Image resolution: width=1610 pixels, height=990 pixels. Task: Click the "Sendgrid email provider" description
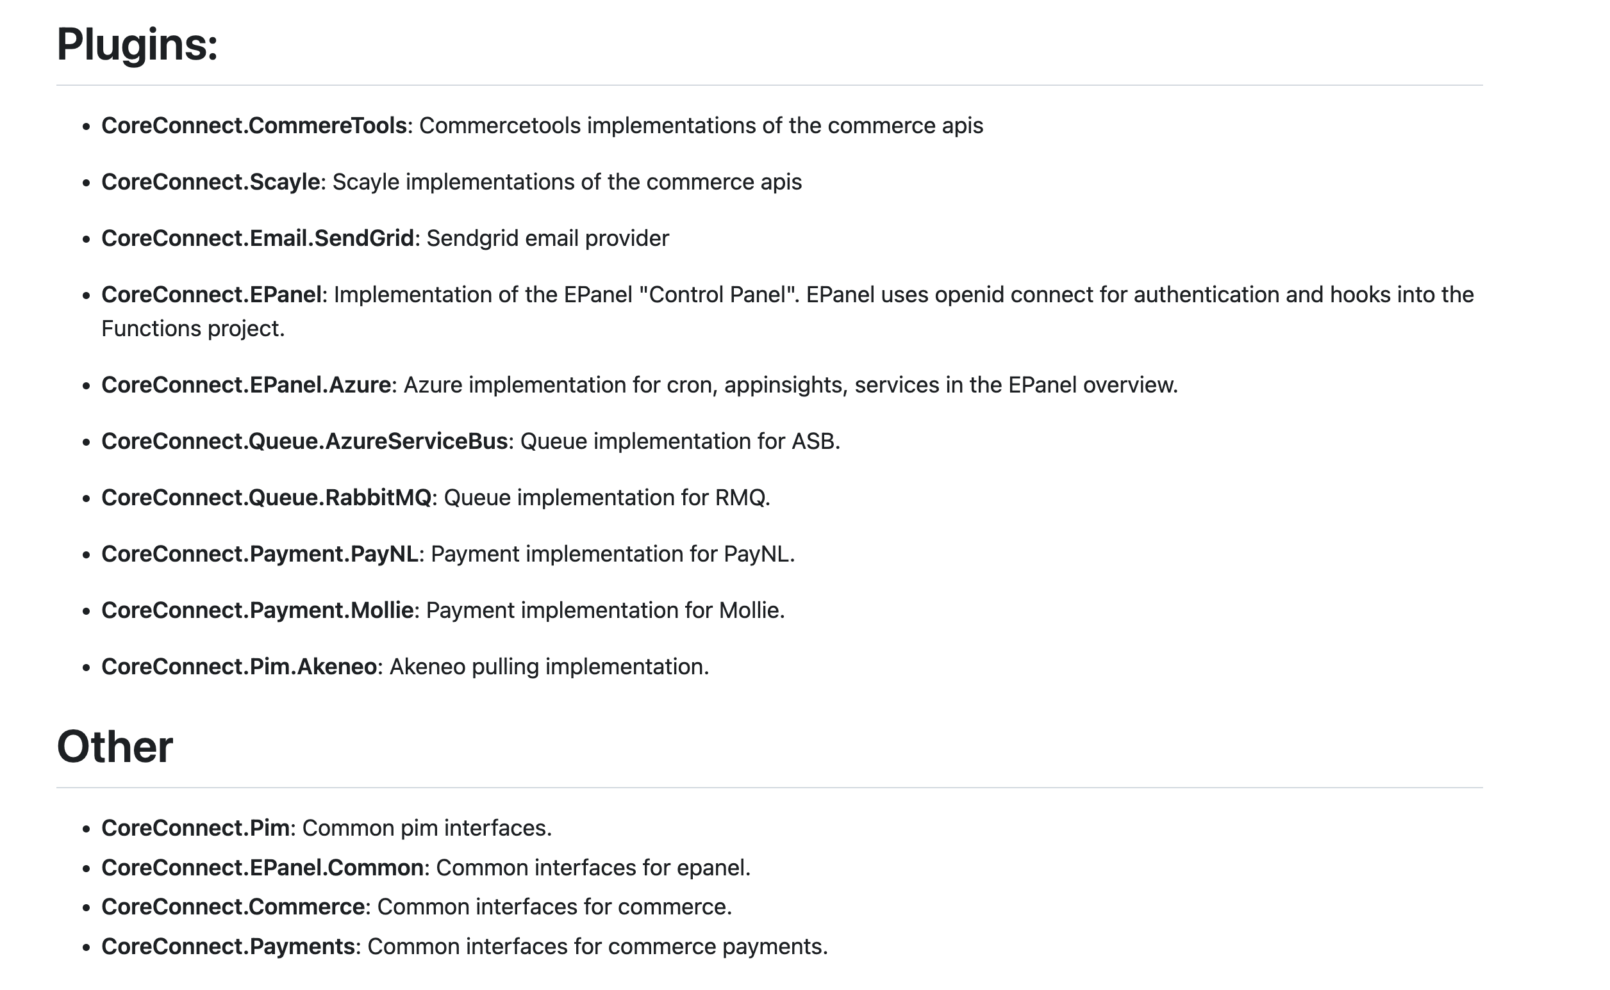(x=548, y=238)
